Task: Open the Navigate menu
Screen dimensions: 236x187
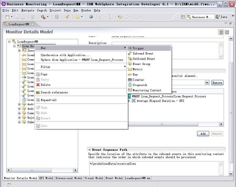Action: click(28, 11)
